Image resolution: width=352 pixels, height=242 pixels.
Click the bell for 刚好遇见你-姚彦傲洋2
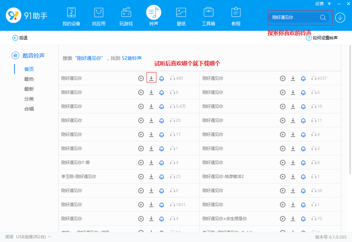click(x=303, y=177)
